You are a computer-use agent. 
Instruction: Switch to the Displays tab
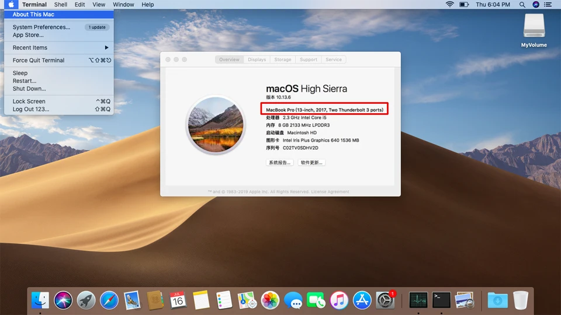pyautogui.click(x=257, y=60)
